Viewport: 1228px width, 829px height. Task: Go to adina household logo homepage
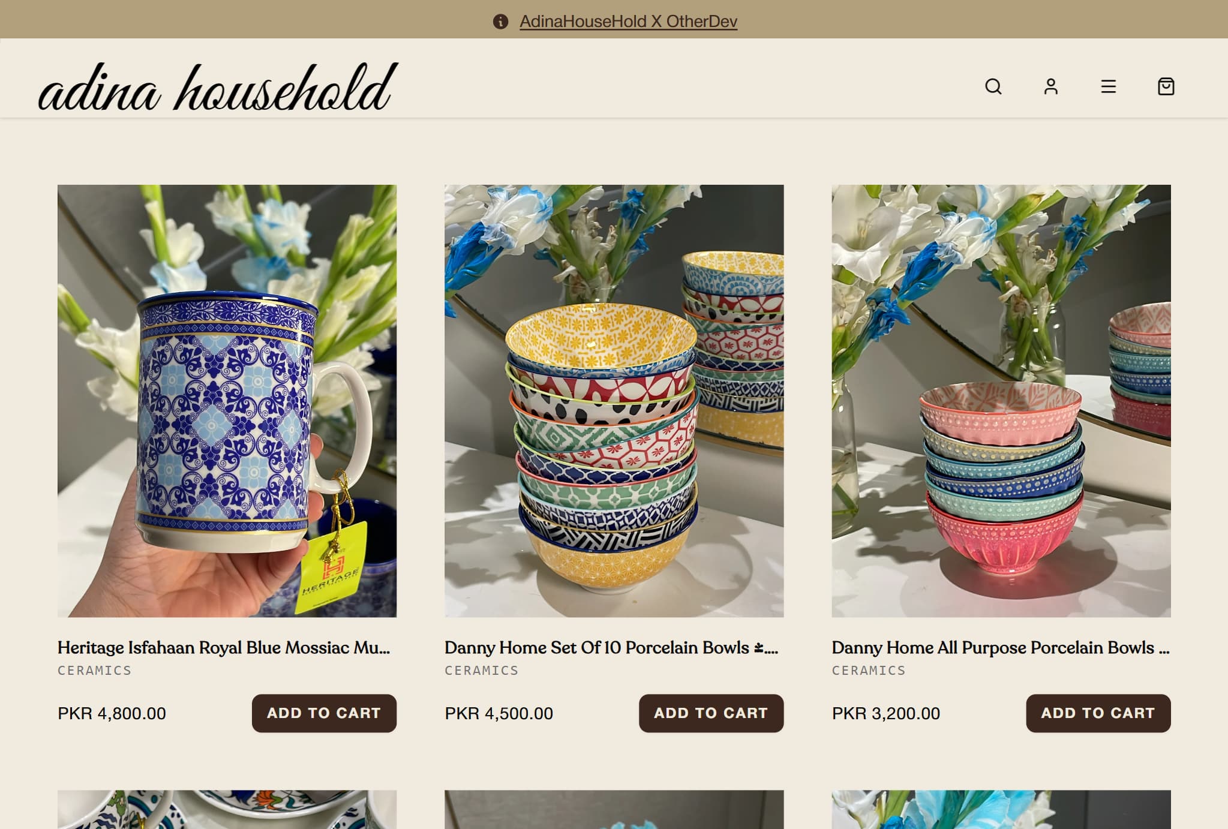tap(218, 87)
